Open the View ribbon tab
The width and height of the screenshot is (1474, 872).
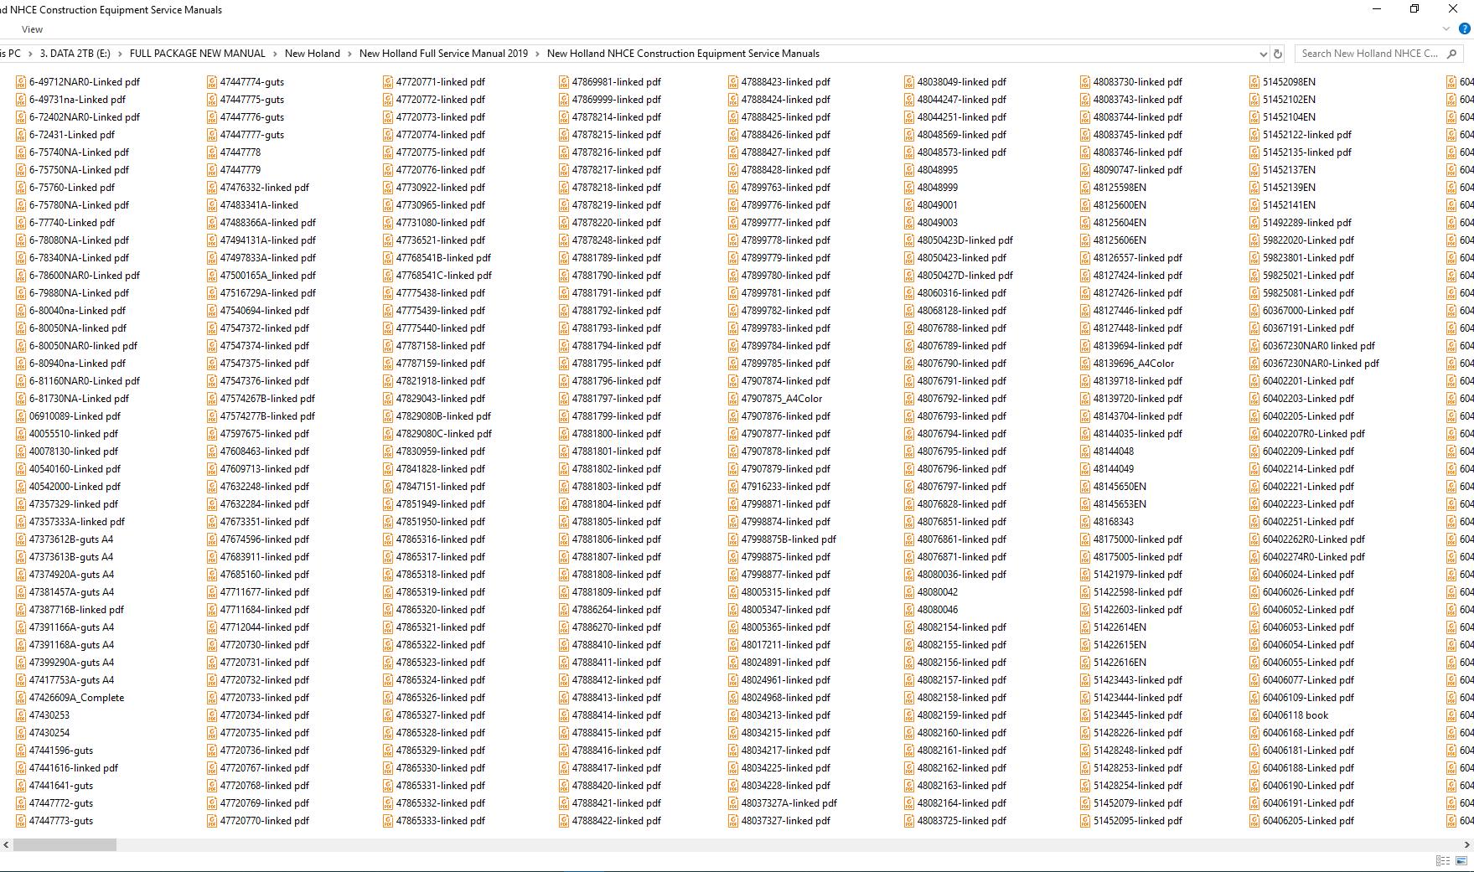tap(32, 29)
